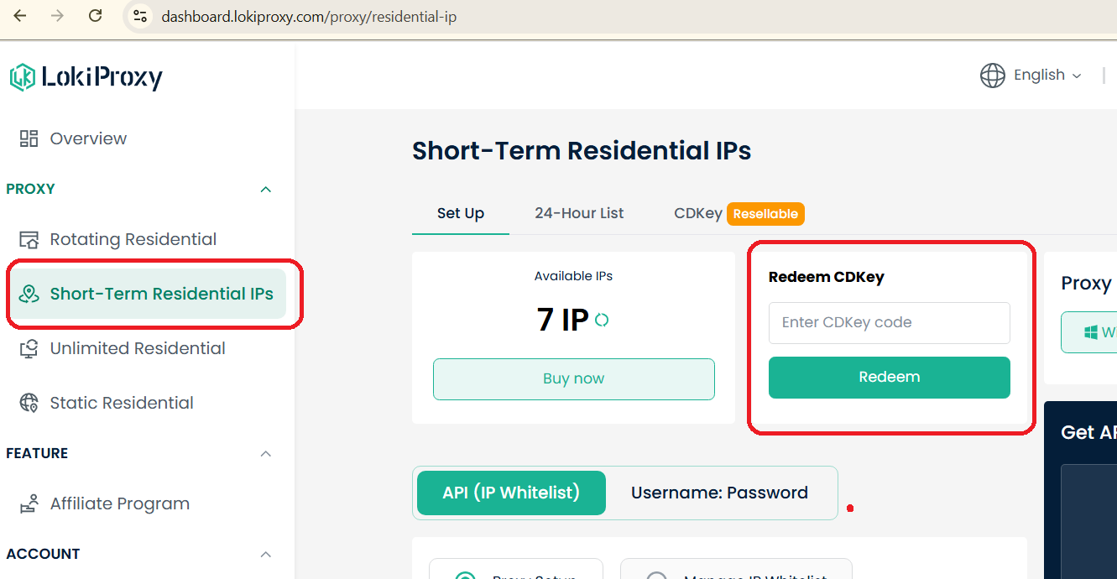
Task: Collapse the FEATURE sidebar section
Action: coord(266,454)
